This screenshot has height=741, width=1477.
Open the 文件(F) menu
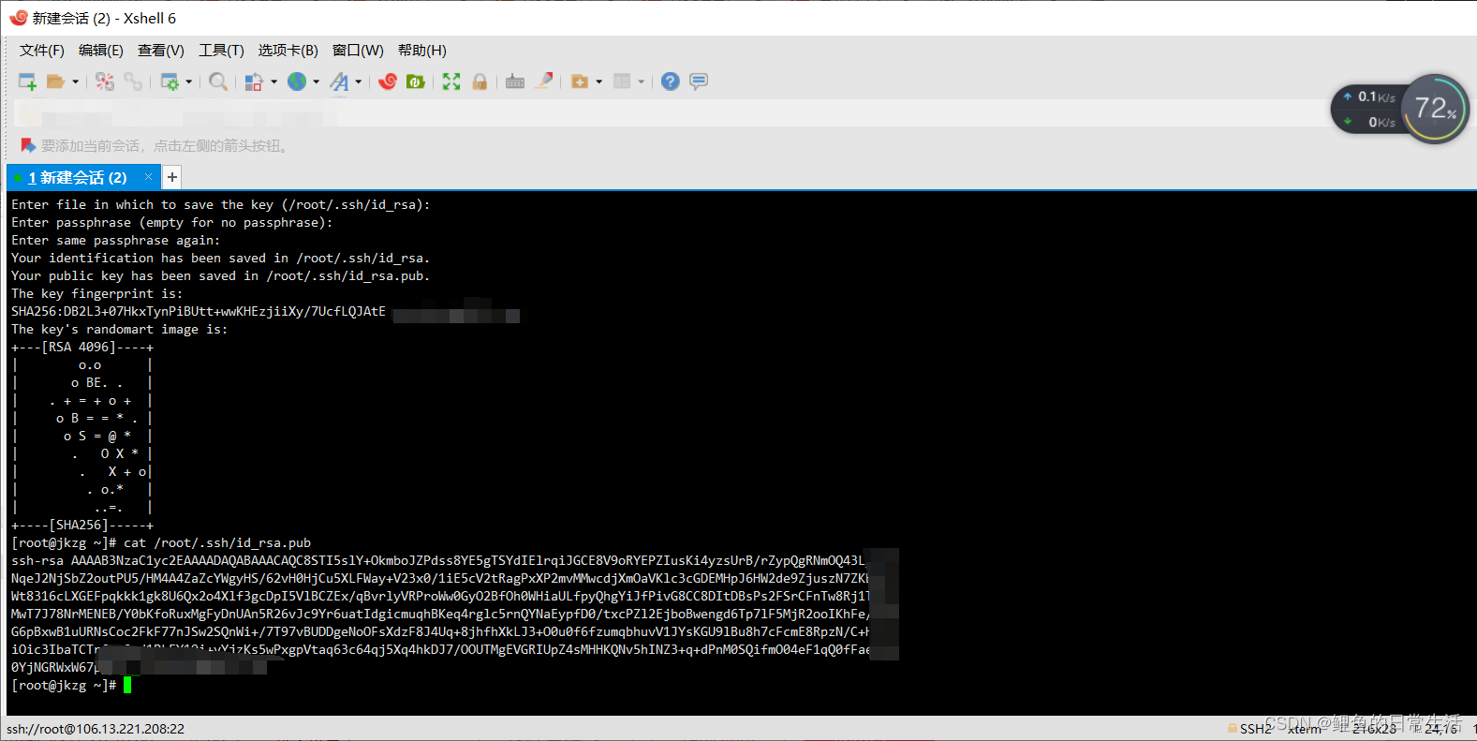42,51
